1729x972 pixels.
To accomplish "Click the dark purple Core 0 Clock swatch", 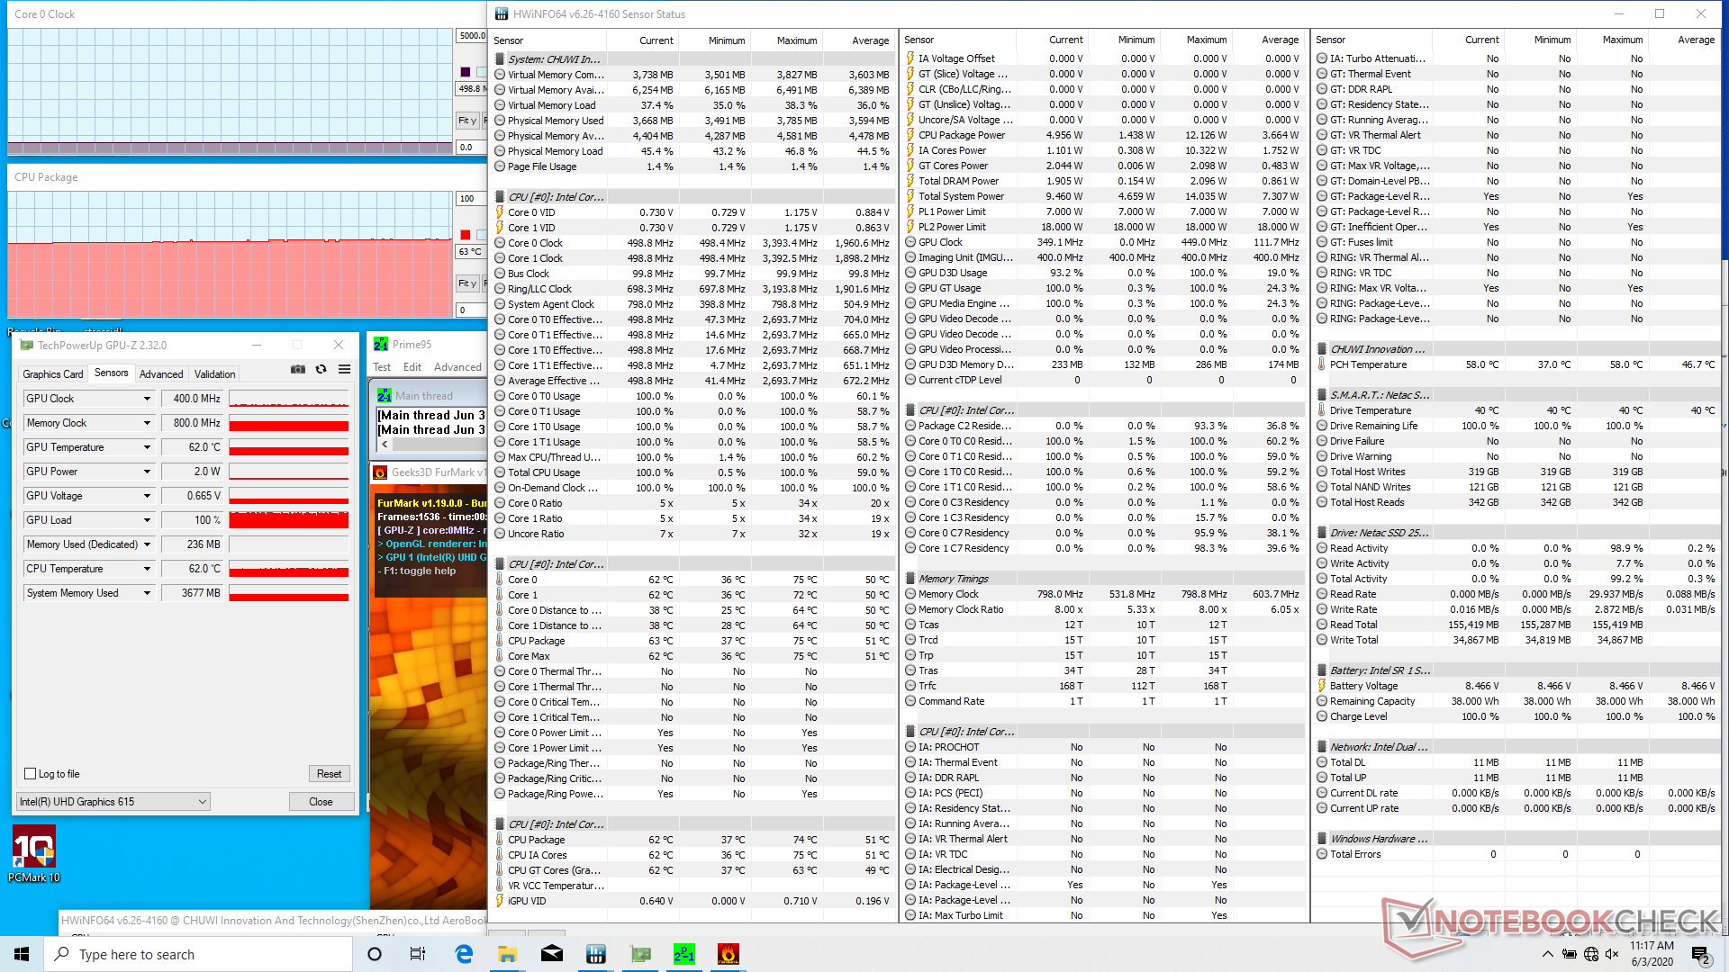I will click(x=466, y=72).
